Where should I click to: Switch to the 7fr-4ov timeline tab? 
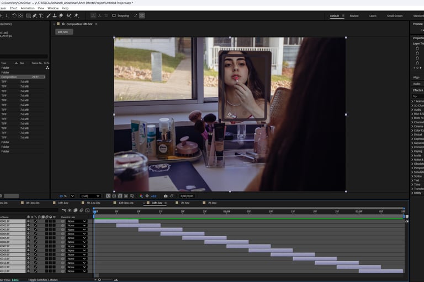[x=185, y=203]
